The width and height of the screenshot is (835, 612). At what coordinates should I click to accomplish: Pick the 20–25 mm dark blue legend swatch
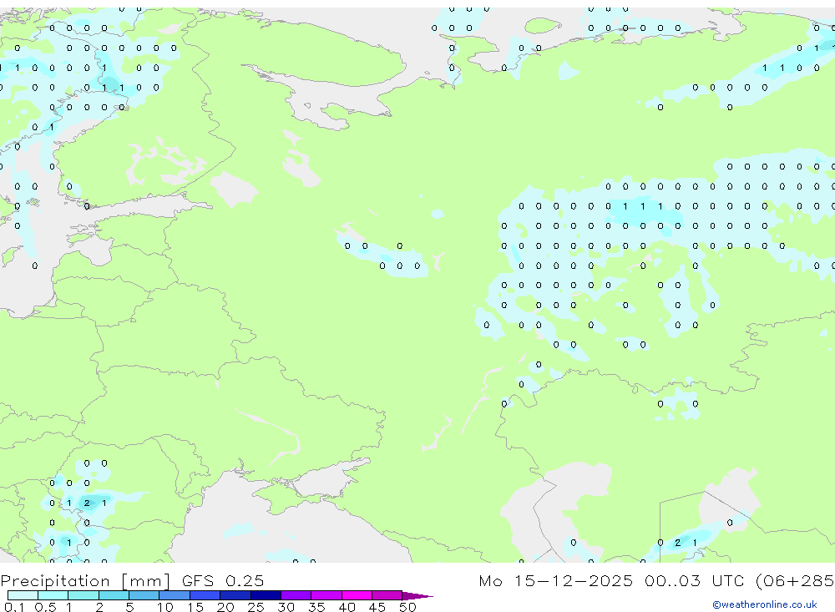[235, 595]
